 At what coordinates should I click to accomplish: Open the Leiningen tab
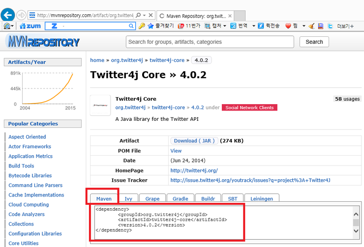coord(263,199)
